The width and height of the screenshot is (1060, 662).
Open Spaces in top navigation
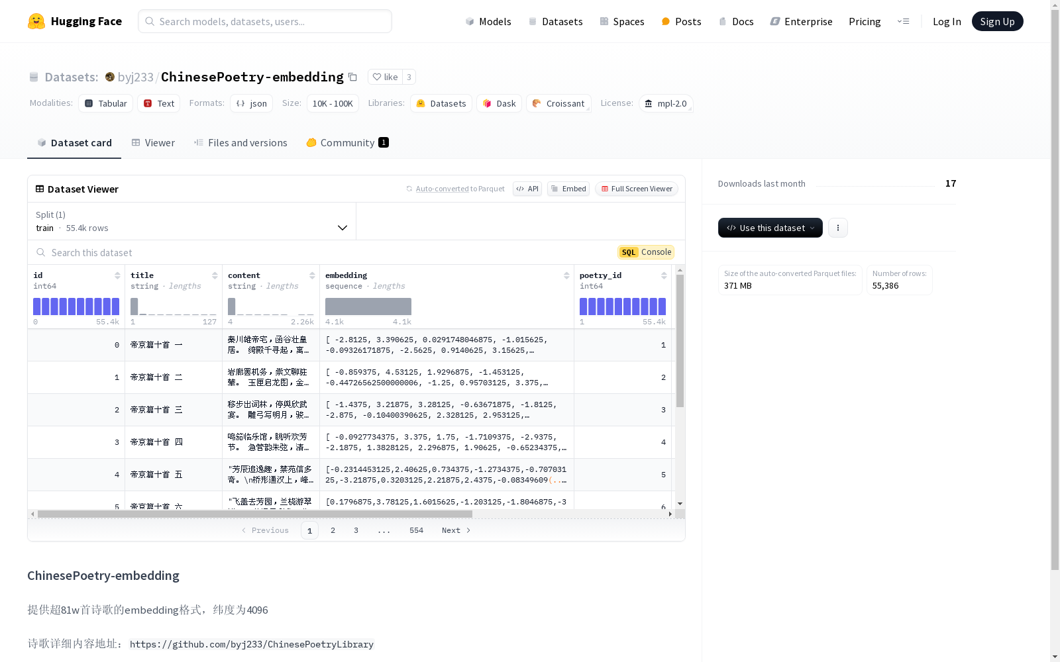point(621,21)
